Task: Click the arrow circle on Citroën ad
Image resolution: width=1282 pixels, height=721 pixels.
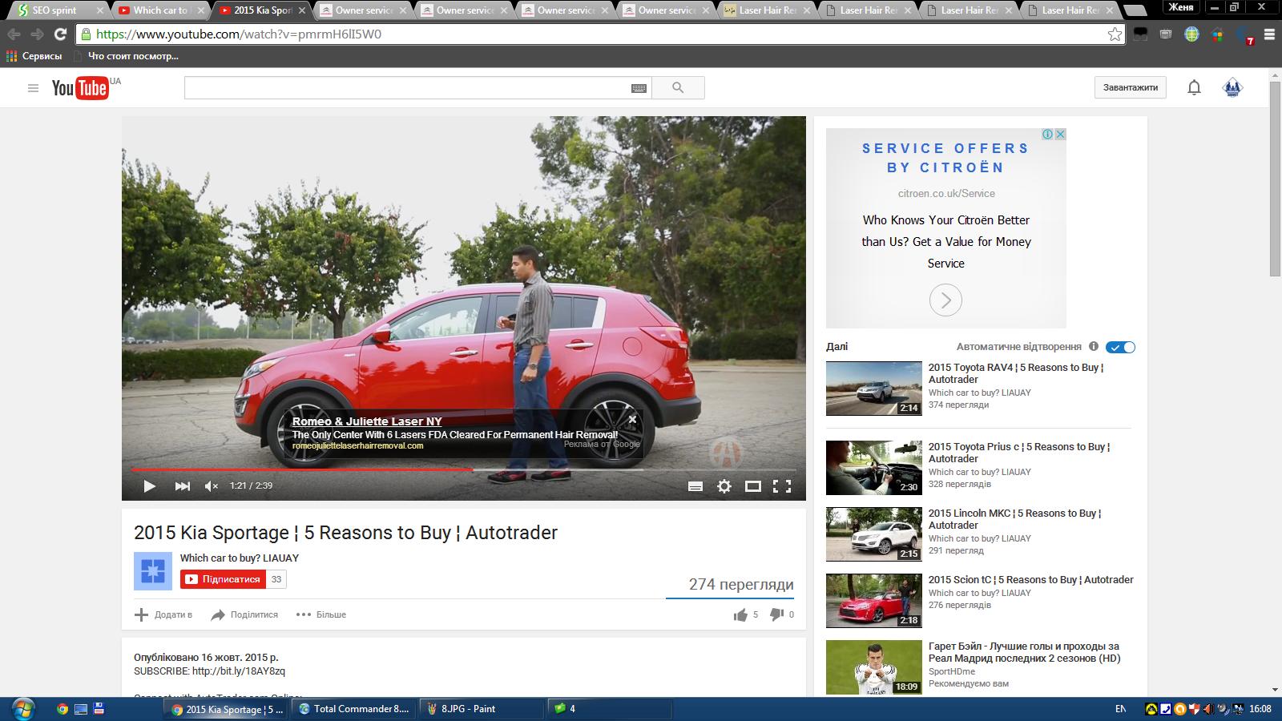Action: tap(945, 300)
